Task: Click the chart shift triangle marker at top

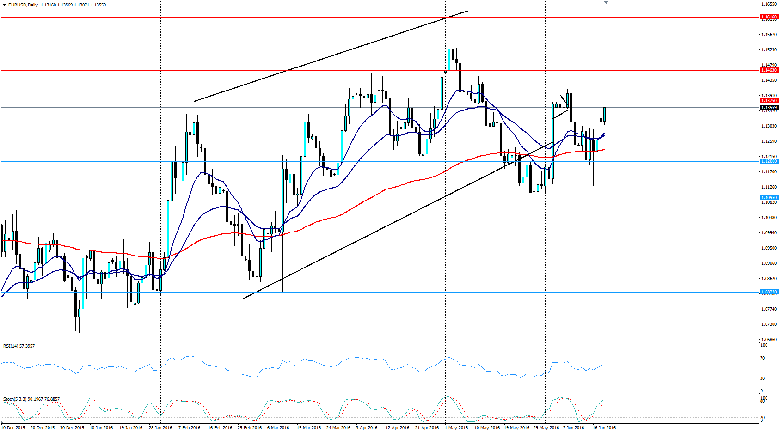Action: coord(606,3)
